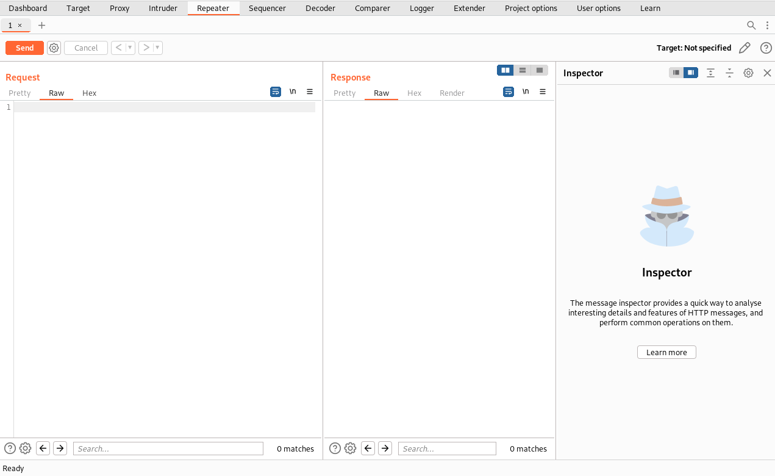The image size is (775, 476).
Task: Click Request search next match arrow
Action: point(60,449)
